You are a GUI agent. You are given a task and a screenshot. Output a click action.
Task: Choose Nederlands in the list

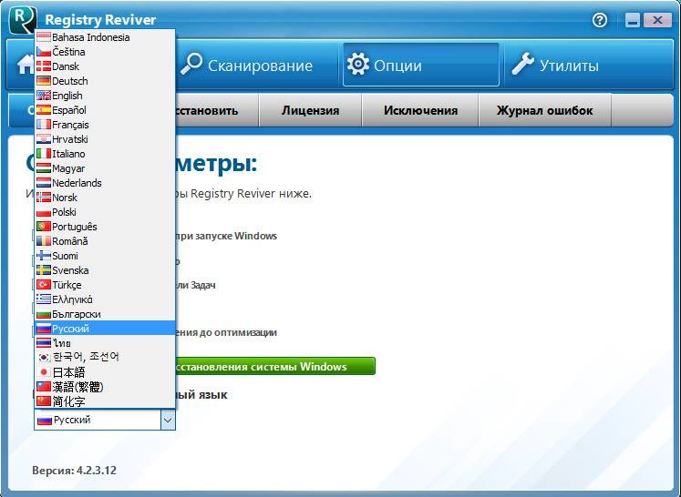coord(105,183)
